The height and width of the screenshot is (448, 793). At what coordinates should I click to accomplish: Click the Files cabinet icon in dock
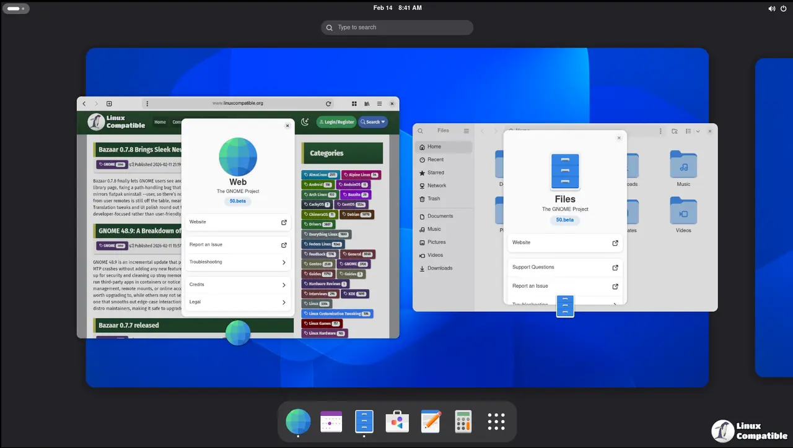pyautogui.click(x=364, y=421)
